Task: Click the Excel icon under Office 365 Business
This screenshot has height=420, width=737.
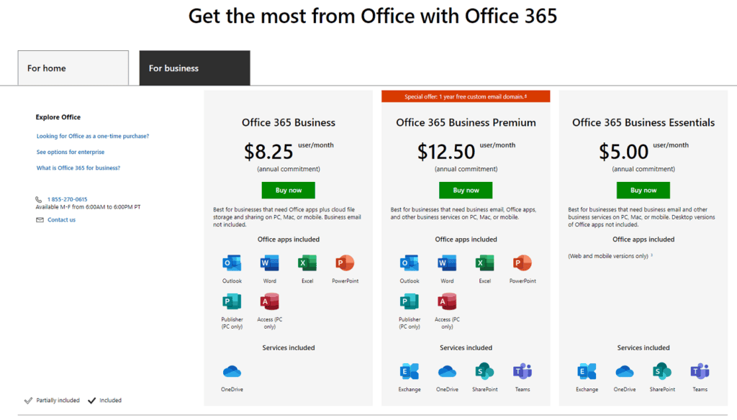Action: coord(307,263)
